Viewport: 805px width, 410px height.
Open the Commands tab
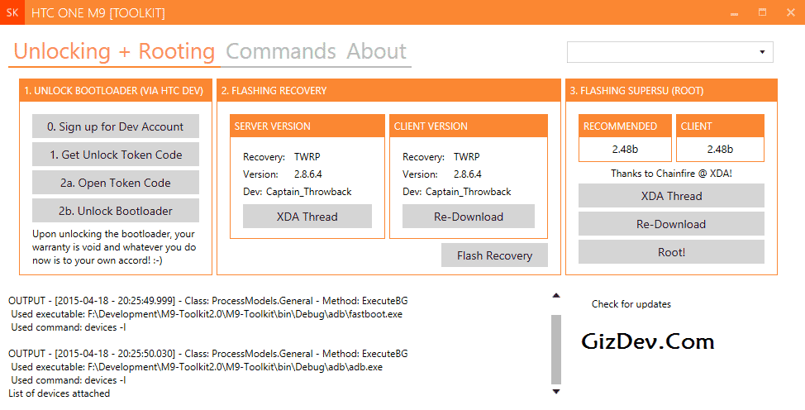tap(281, 51)
